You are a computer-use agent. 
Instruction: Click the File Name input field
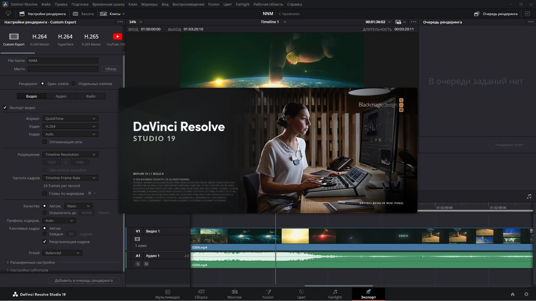(63, 60)
